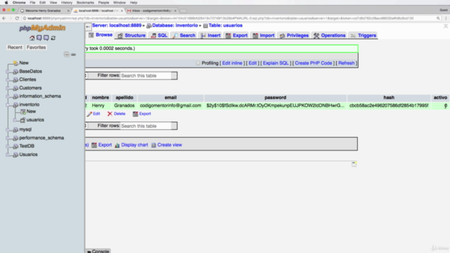The image size is (450, 253).
Task: Select the Browse tab
Action: (x=101, y=35)
